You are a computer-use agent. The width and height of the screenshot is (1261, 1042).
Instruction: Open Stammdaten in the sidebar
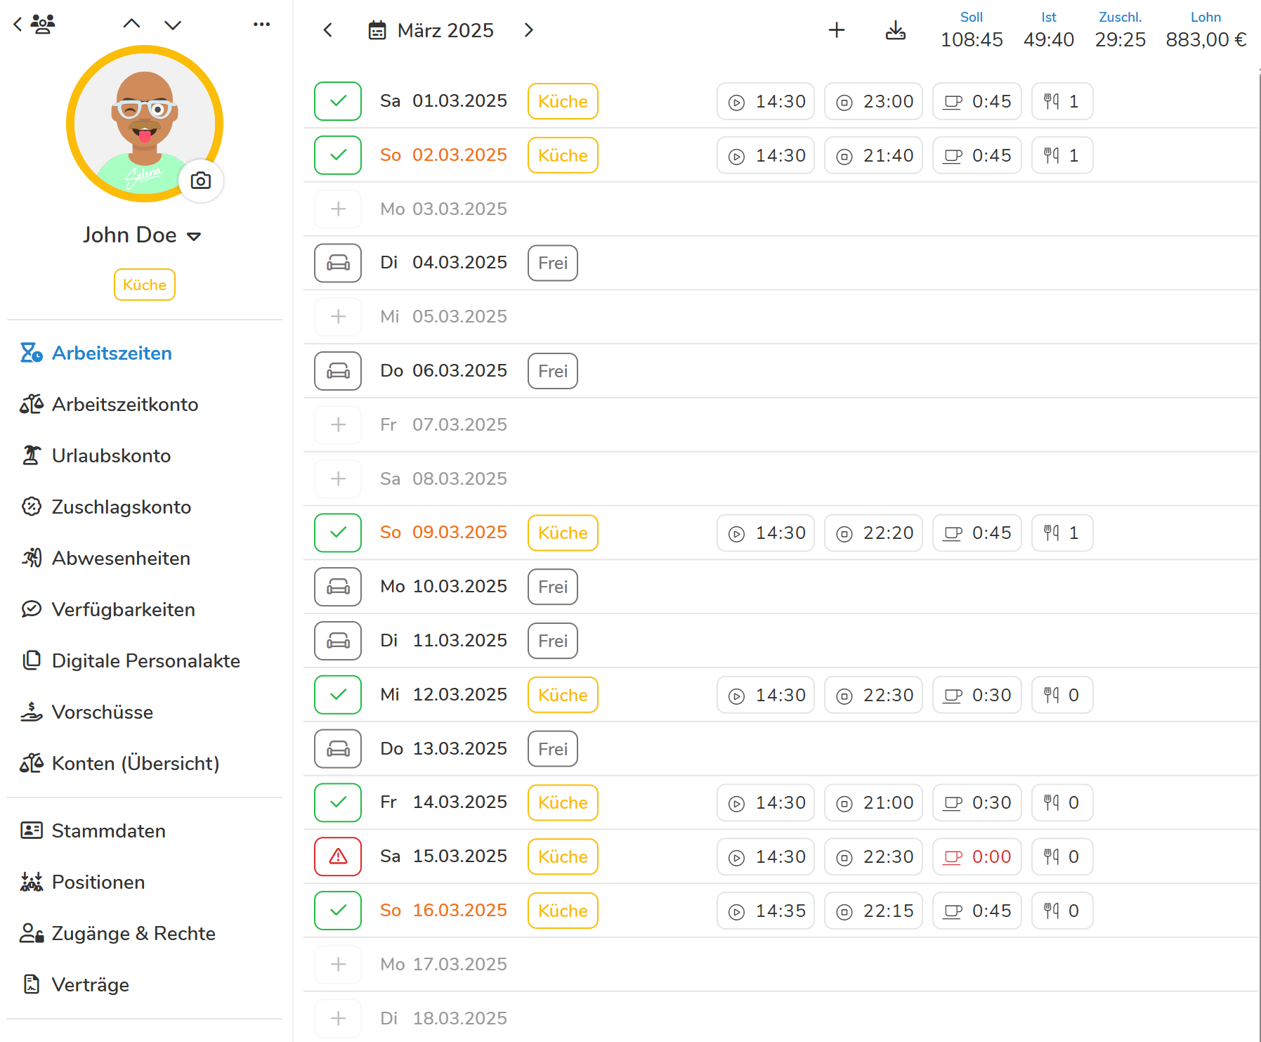[x=93, y=831]
